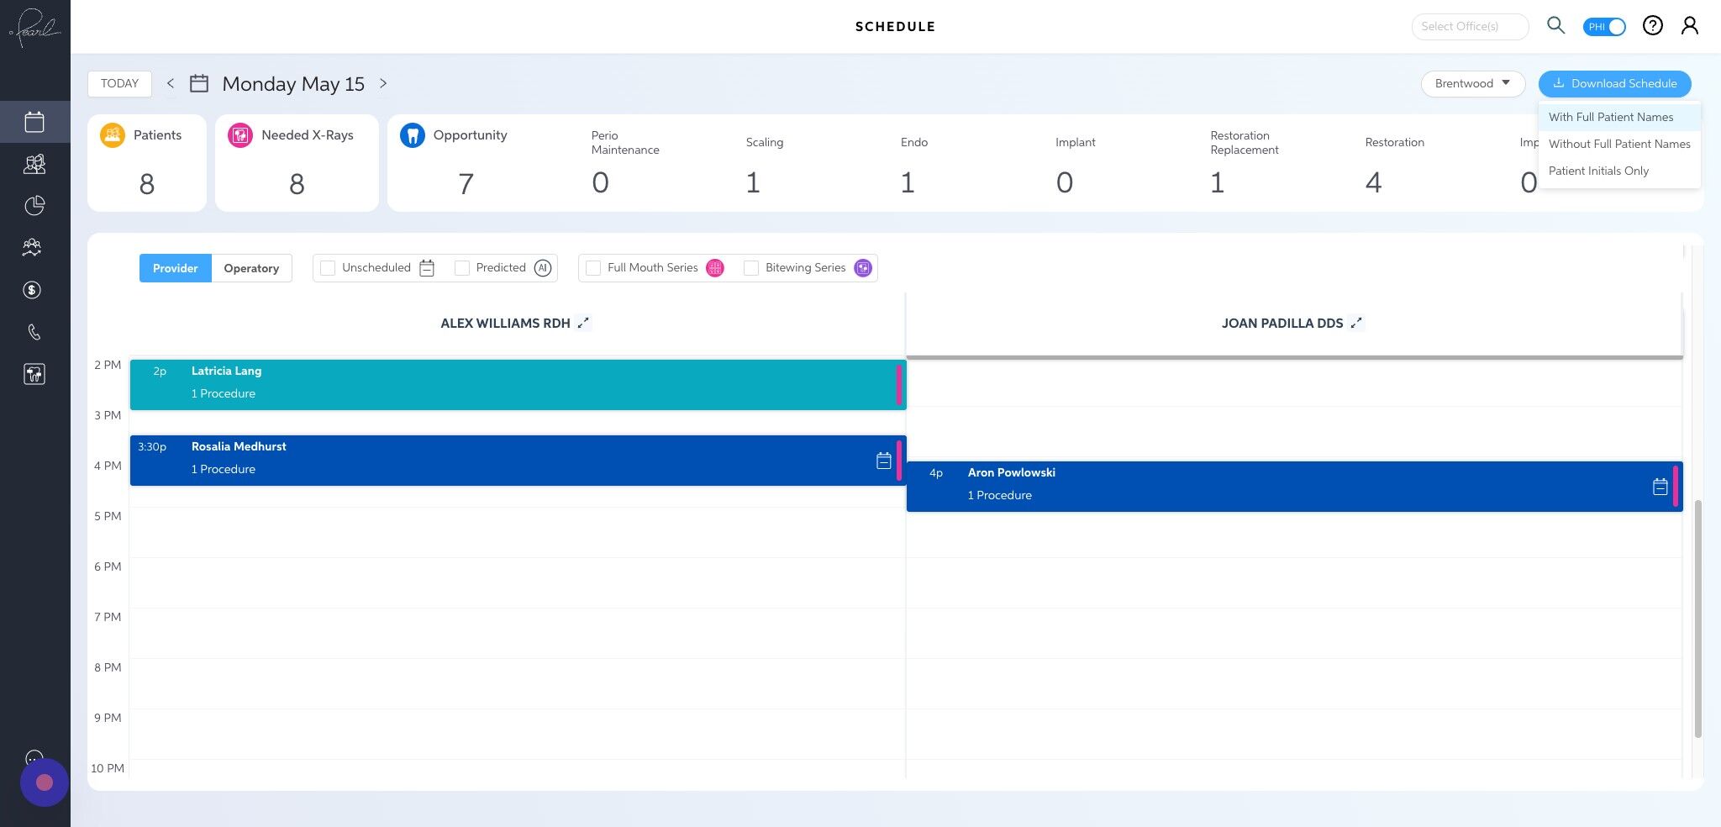Screen dimensions: 1721x827
Task: Click the Scaling opportunity count
Action: click(753, 182)
